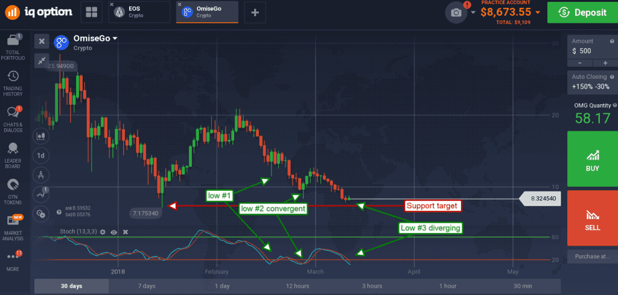Select the OmiseGo Crypto tab

(208, 12)
